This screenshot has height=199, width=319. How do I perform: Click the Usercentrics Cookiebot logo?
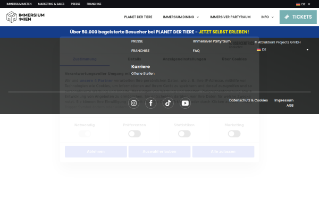click(241, 45)
